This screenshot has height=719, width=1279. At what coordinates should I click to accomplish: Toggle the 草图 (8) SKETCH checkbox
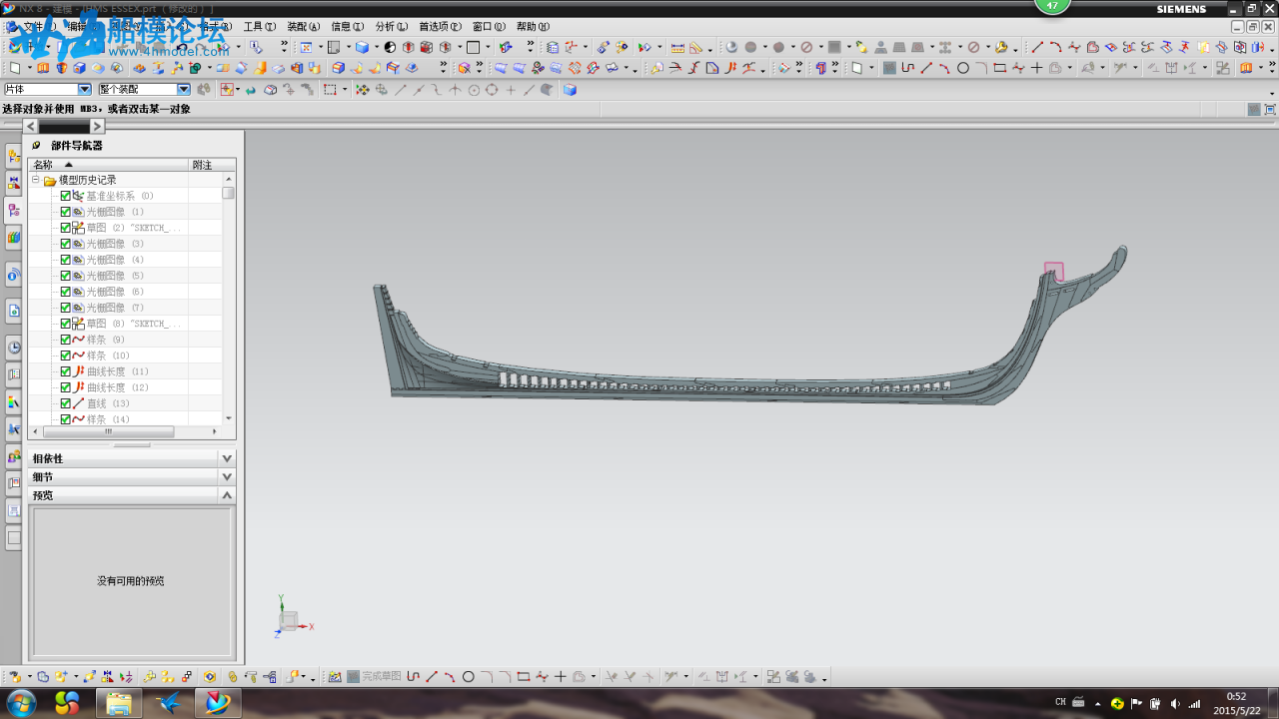click(66, 324)
